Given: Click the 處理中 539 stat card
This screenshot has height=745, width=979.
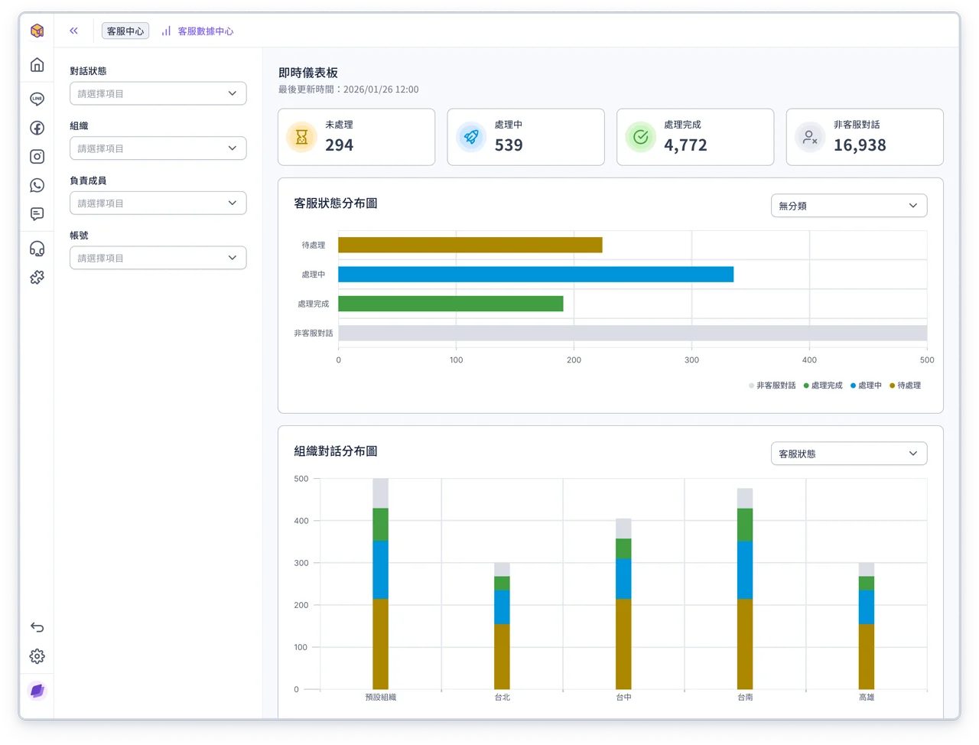Looking at the screenshot, I should 526,137.
